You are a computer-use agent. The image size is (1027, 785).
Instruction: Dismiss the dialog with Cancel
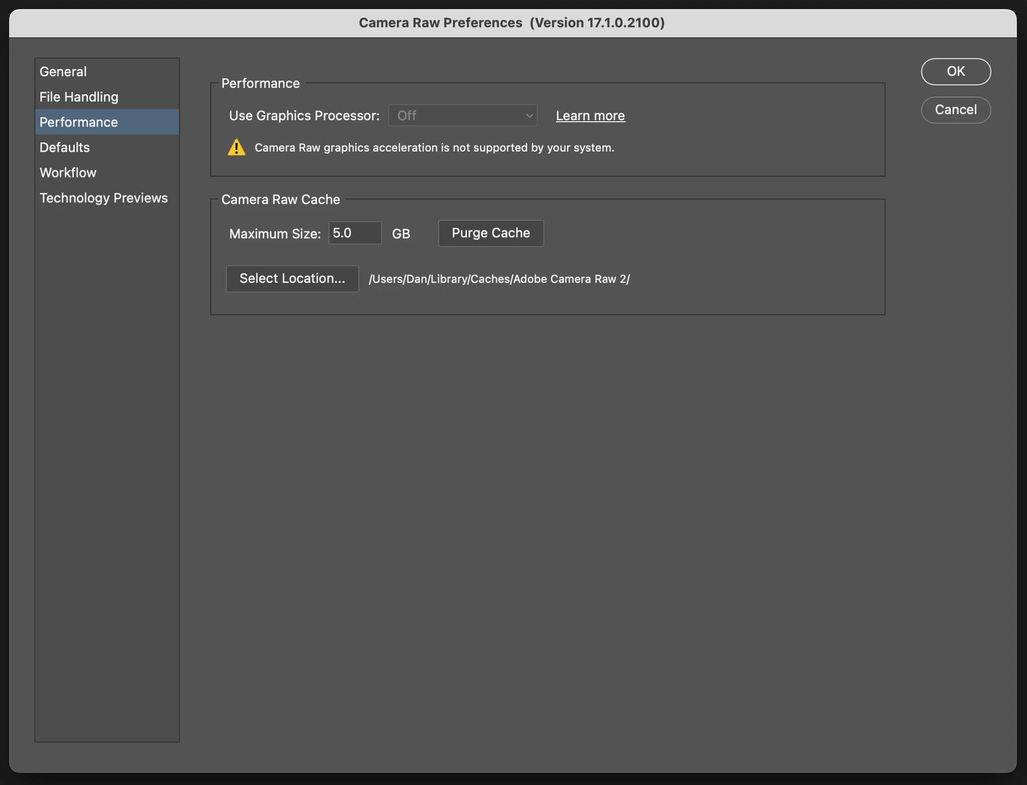(955, 110)
